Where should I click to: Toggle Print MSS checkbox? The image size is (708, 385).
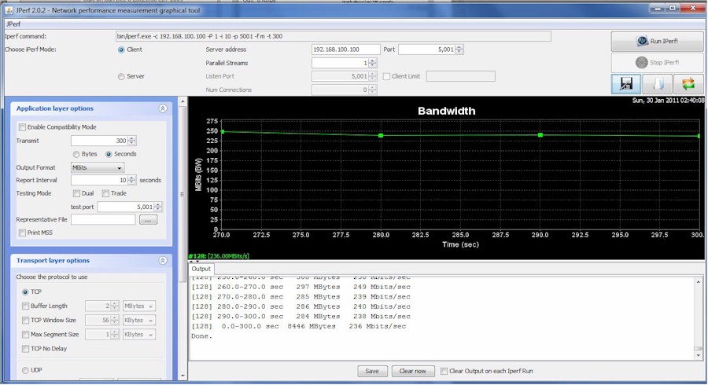pyautogui.click(x=22, y=233)
